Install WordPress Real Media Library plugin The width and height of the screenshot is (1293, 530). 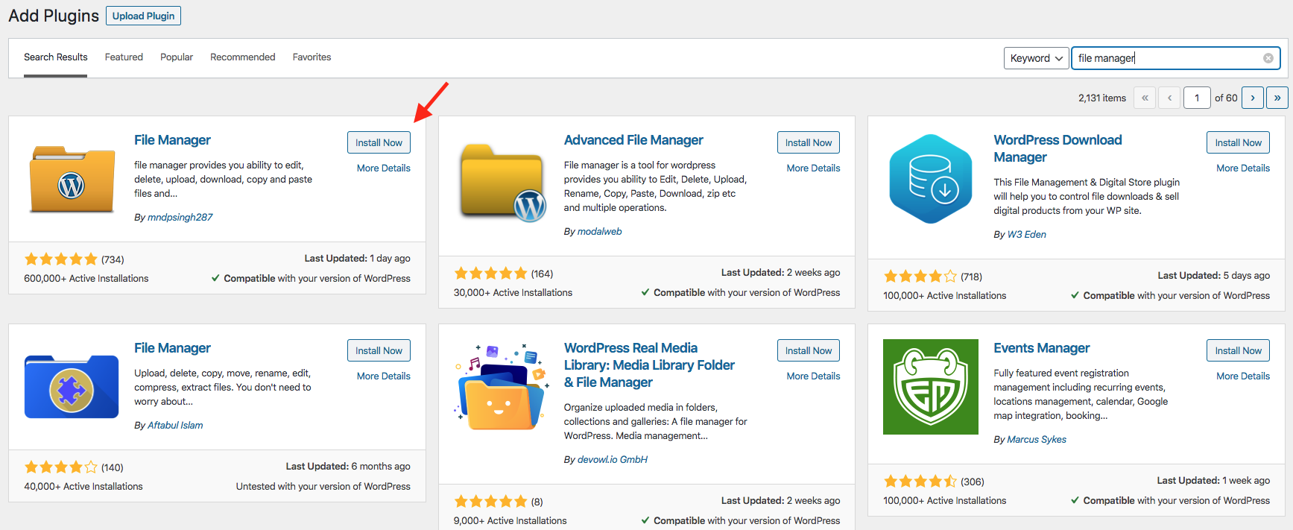coord(809,350)
